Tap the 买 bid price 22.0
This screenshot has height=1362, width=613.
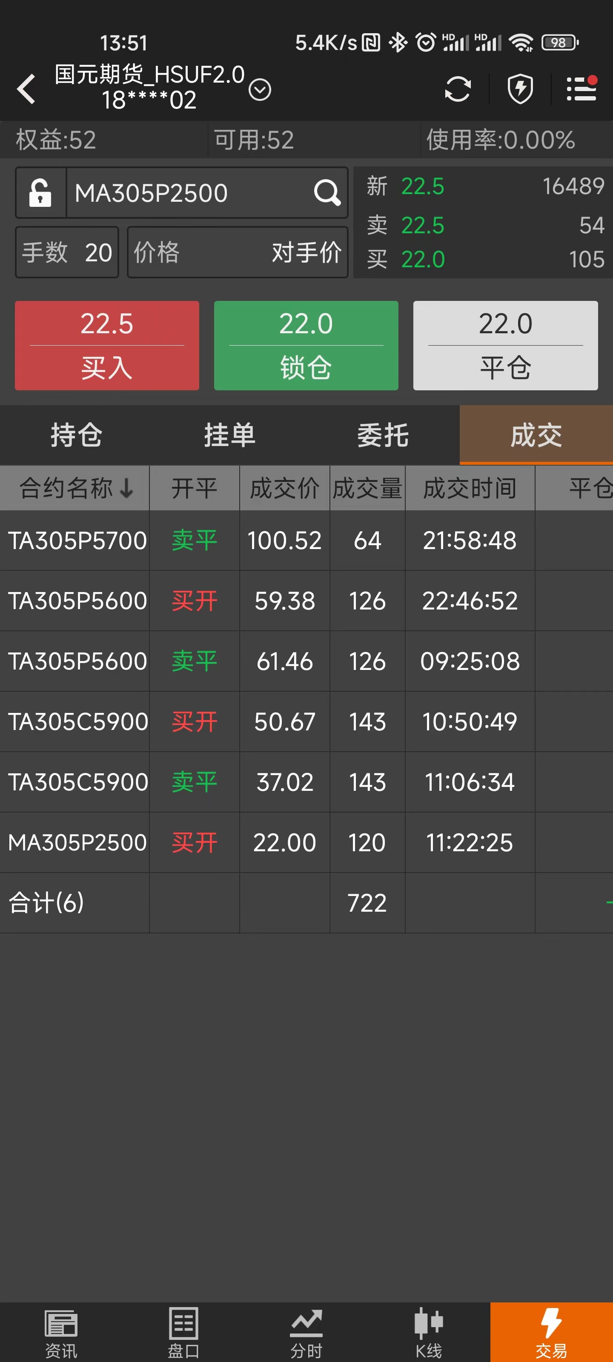click(x=423, y=259)
